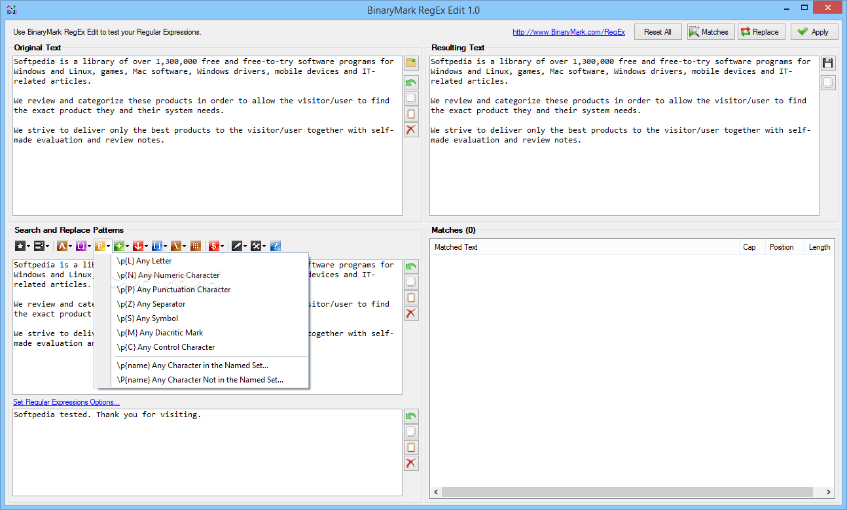
Task: Click inside the Resulting Text box
Action: pos(624,135)
